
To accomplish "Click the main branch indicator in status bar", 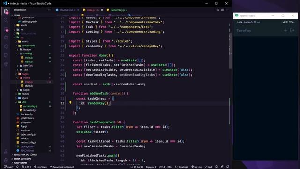I will 8,167.
